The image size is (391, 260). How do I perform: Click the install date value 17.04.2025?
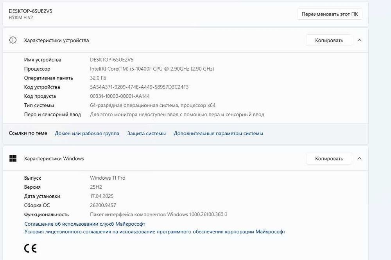[102, 196]
